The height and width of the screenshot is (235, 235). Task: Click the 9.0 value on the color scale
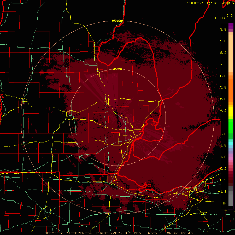point(223,41)
